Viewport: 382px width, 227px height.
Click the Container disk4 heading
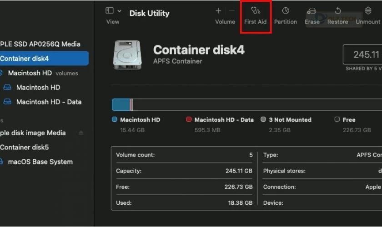click(199, 50)
